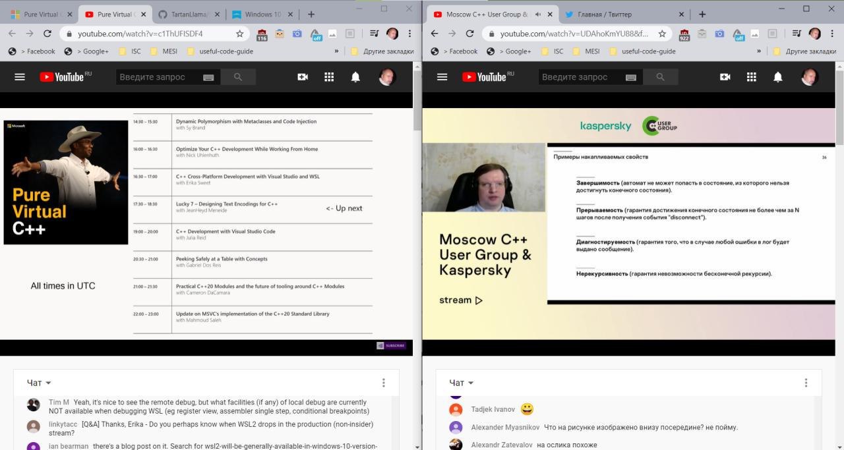Open notifications bell in right window
The width and height of the screenshot is (844, 450).
pos(778,77)
